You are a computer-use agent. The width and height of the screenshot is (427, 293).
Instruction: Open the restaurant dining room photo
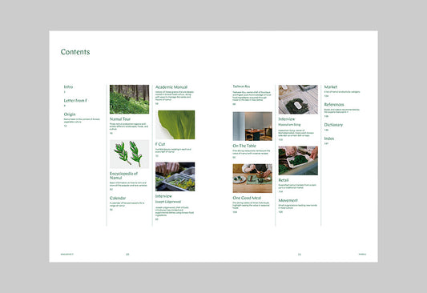point(252,126)
